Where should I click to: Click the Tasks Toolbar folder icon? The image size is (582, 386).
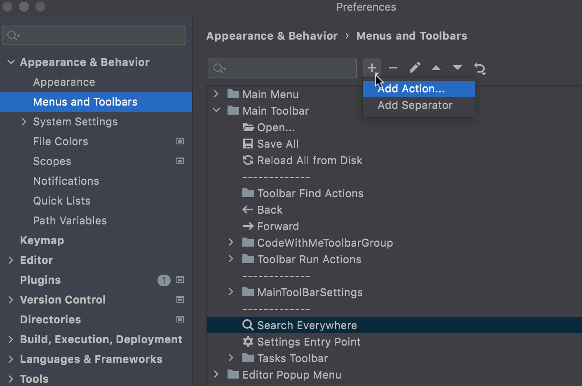coord(248,358)
